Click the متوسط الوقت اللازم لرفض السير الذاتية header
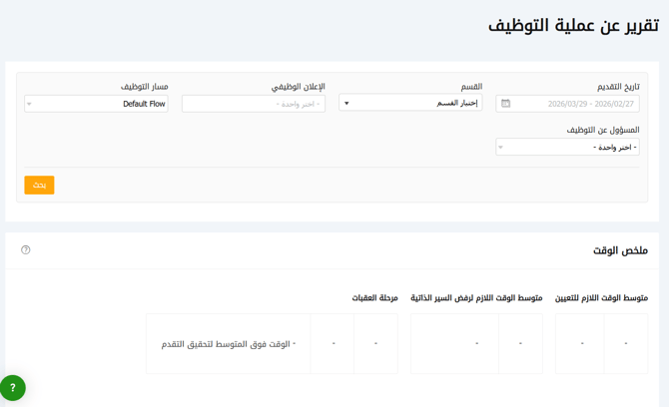Screen dimensions: 669x407 (x=476, y=298)
